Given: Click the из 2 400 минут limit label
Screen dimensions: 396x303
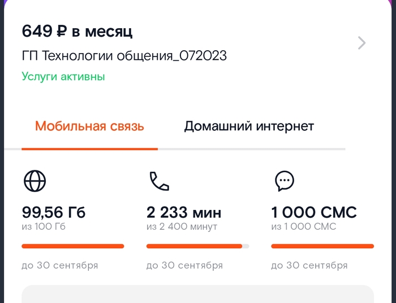Looking at the screenshot, I should pyautogui.click(x=182, y=227).
